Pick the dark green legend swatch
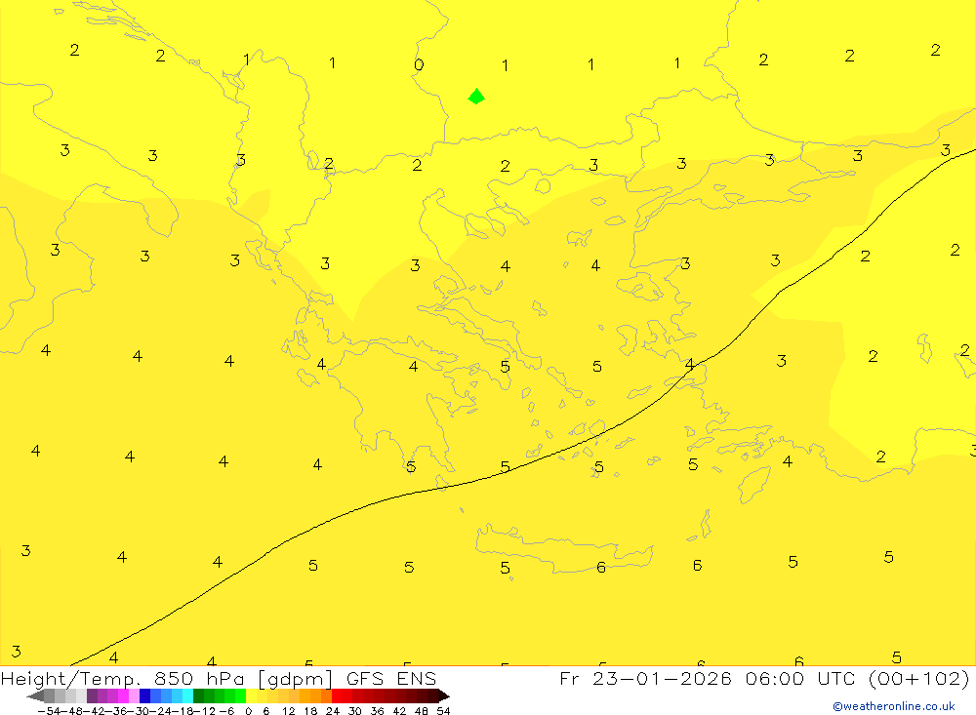The image size is (976, 715). click(198, 696)
